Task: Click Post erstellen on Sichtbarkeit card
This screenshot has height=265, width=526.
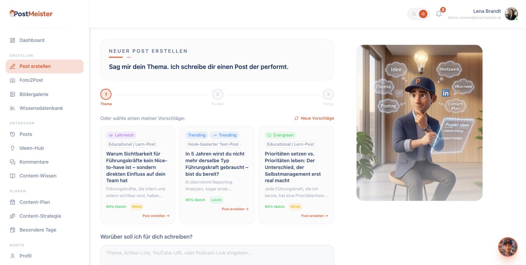Action: tap(156, 216)
